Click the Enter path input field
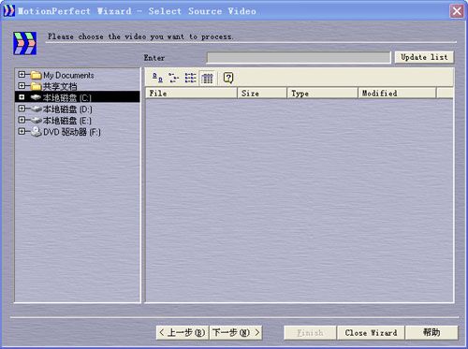 (299, 58)
